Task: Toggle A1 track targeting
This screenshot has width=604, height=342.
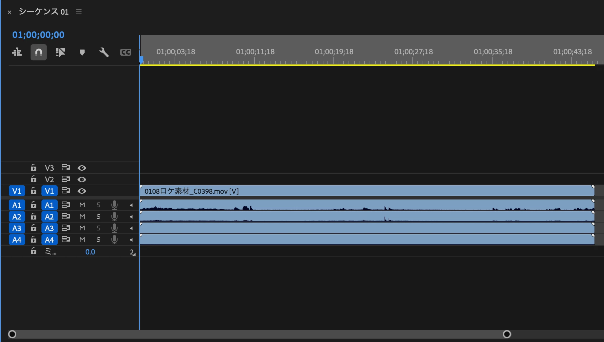Action: click(x=49, y=205)
